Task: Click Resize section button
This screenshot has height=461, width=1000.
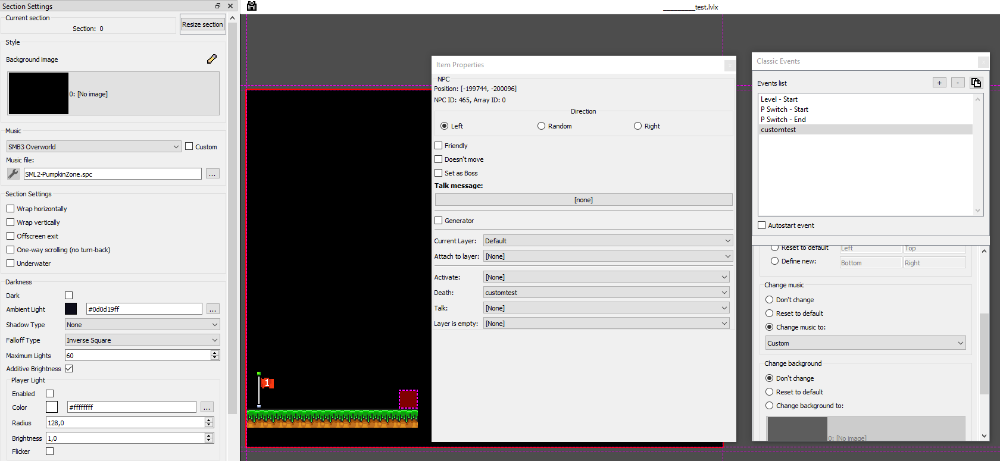Action: [202, 24]
